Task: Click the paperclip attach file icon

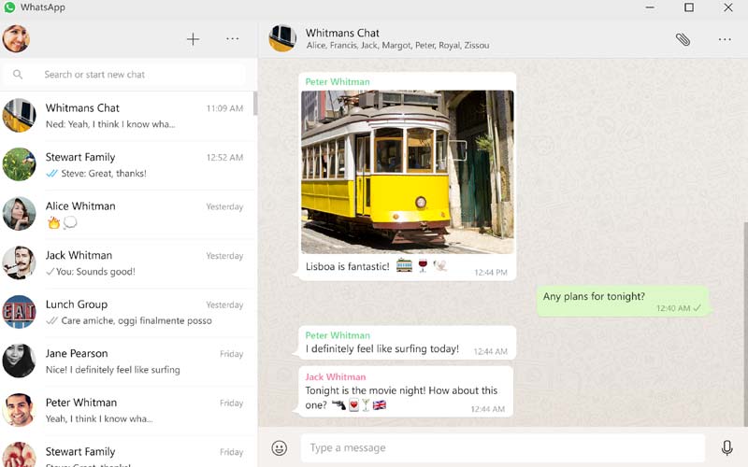Action: [x=683, y=39]
